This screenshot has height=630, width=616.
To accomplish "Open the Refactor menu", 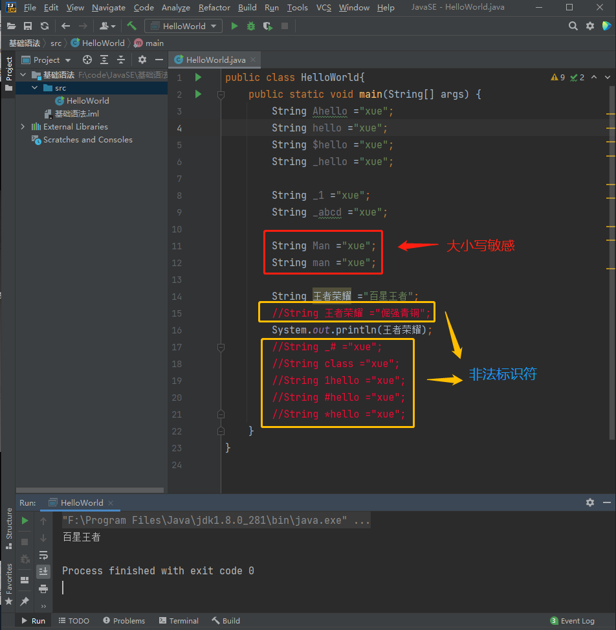I will 214,8.
